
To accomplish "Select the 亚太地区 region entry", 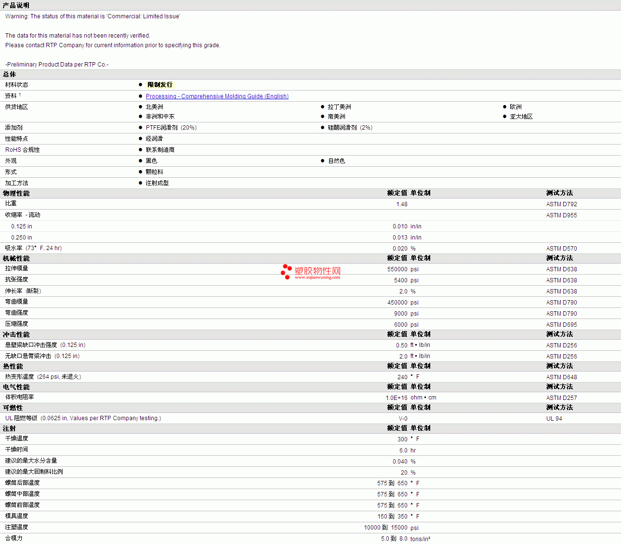I will (x=521, y=117).
